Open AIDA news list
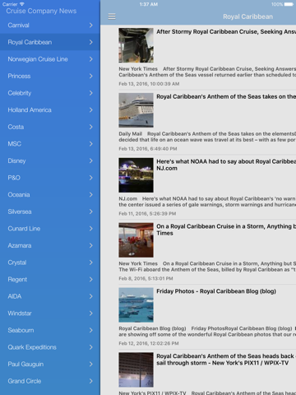The height and width of the screenshot is (395, 296). tap(50, 296)
